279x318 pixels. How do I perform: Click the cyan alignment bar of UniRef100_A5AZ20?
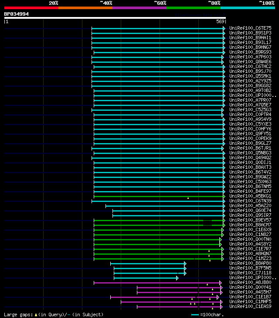coord(164,206)
